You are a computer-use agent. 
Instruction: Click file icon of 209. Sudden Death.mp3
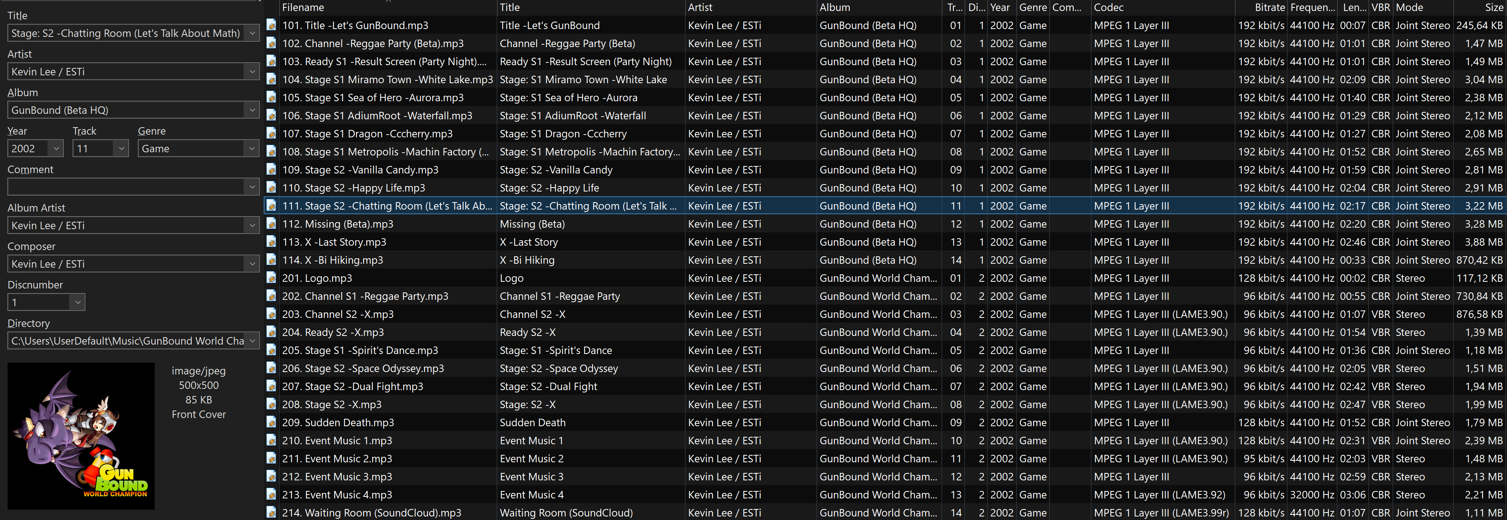point(271,422)
